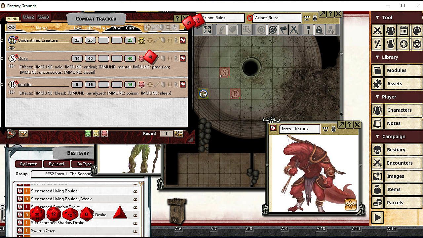Image resolution: width=423 pixels, height=238 pixels.
Task: Click the zoom-to-fit arrows icon on map toolbar
Action: (207, 30)
